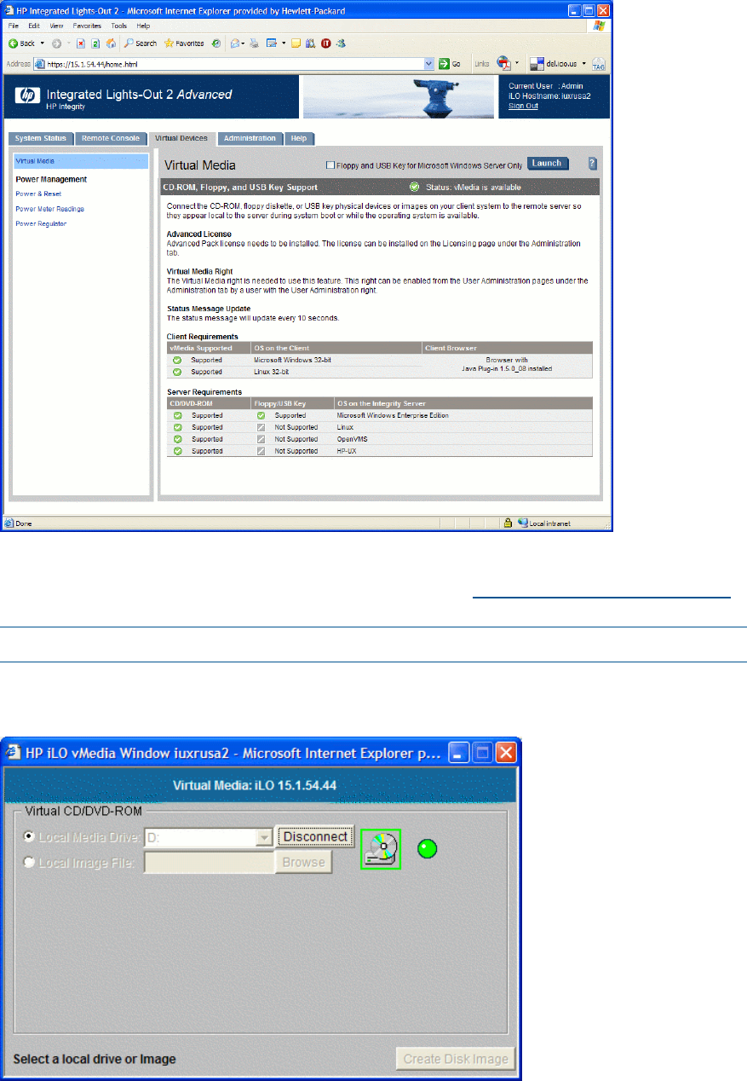Click the telescope banner image
This screenshot has height=1081, width=747.
[398, 97]
